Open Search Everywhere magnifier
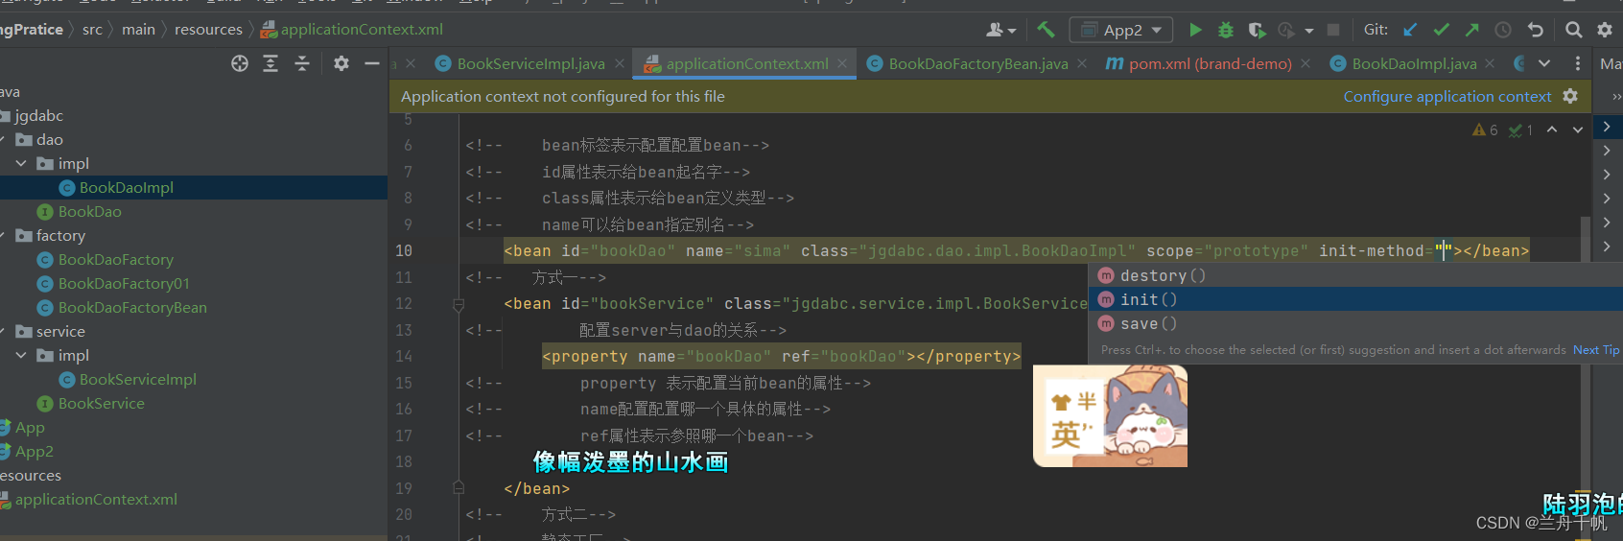 [x=1574, y=30]
